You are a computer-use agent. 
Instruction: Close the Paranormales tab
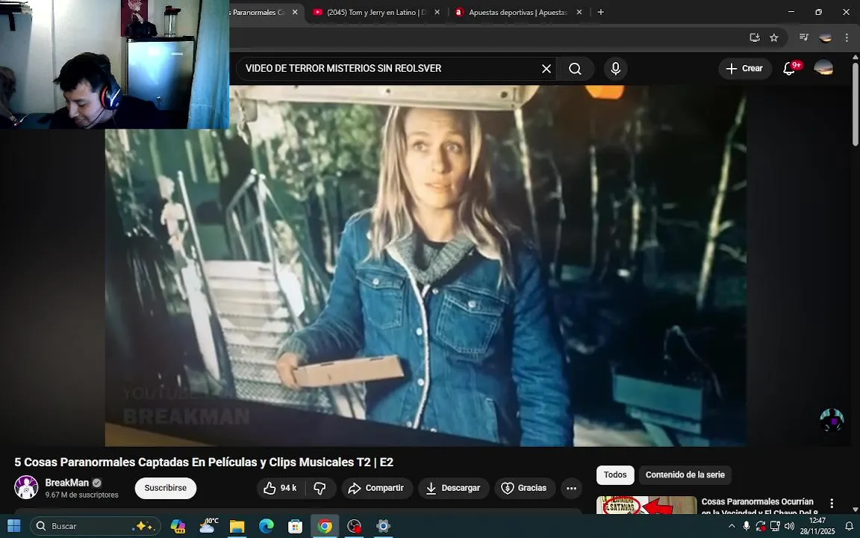point(295,12)
